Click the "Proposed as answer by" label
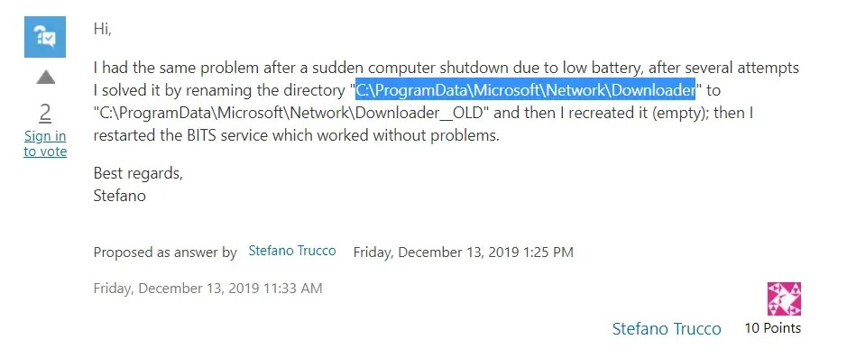847x358 pixels. tap(165, 252)
